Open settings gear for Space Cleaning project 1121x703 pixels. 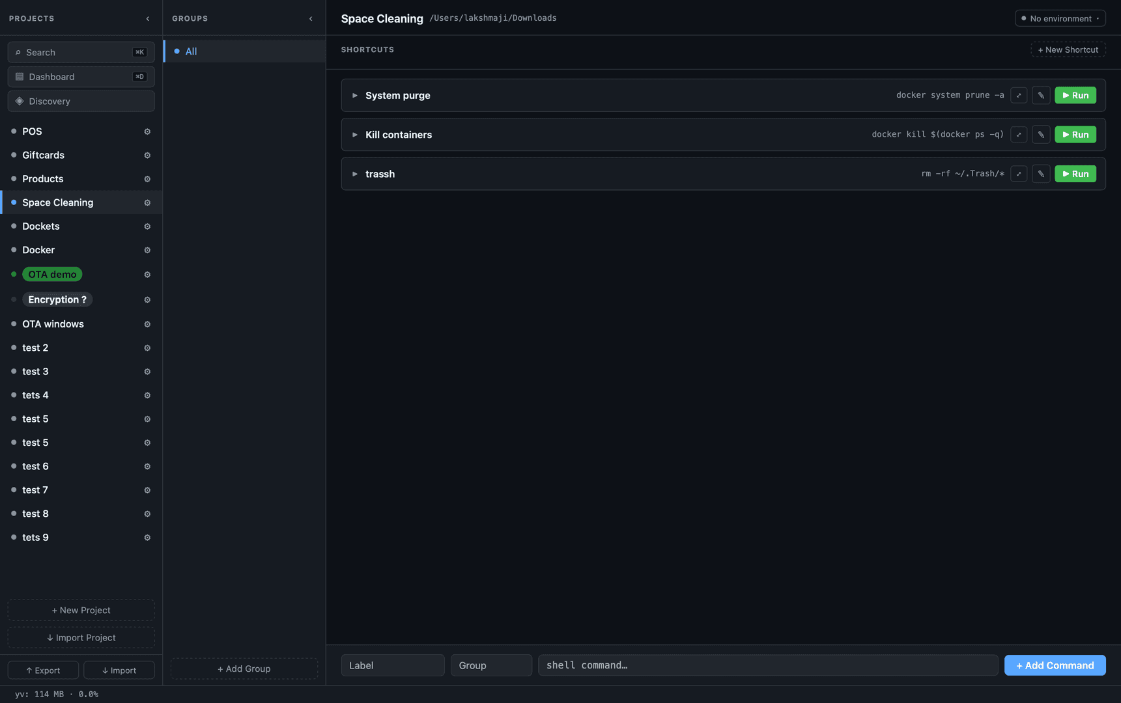[147, 203]
